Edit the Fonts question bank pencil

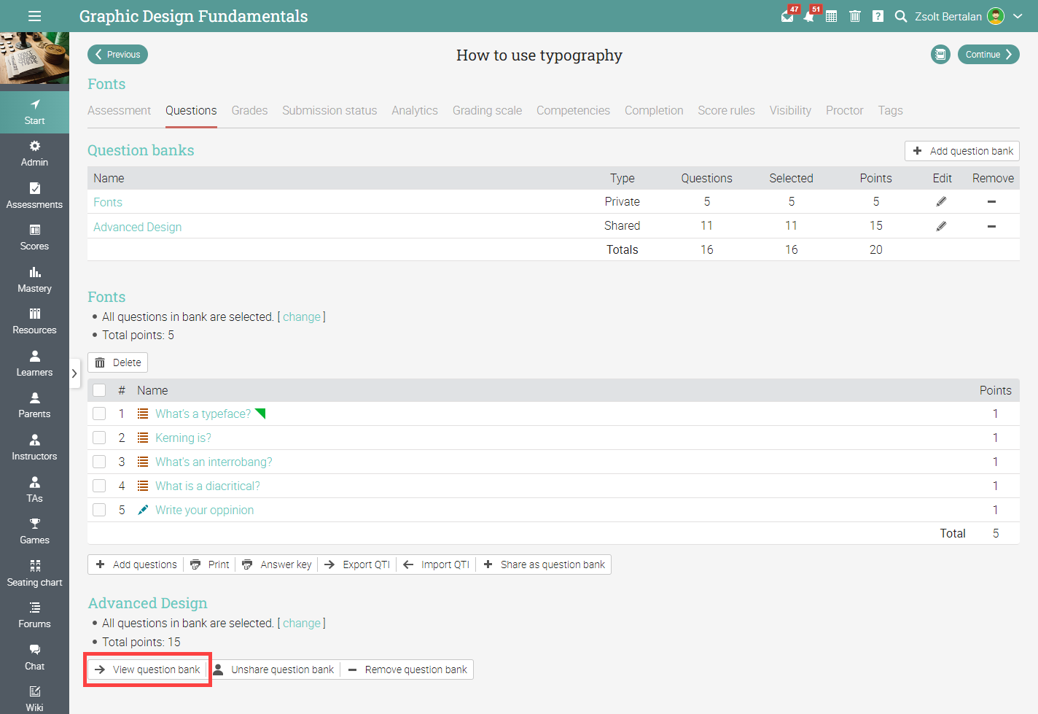941,202
